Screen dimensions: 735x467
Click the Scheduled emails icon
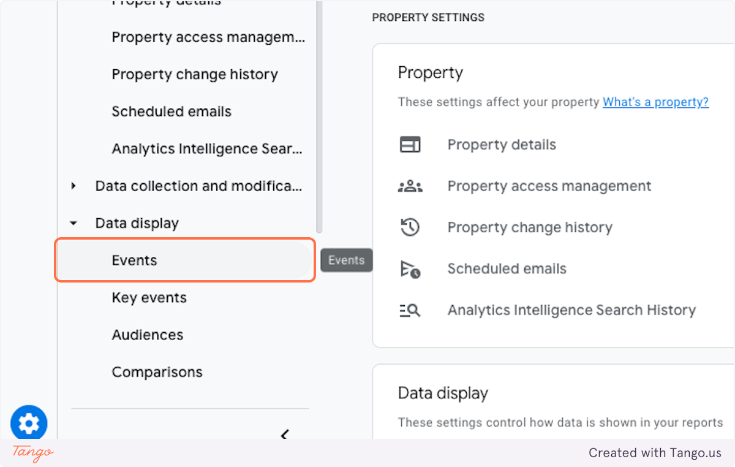coord(410,269)
